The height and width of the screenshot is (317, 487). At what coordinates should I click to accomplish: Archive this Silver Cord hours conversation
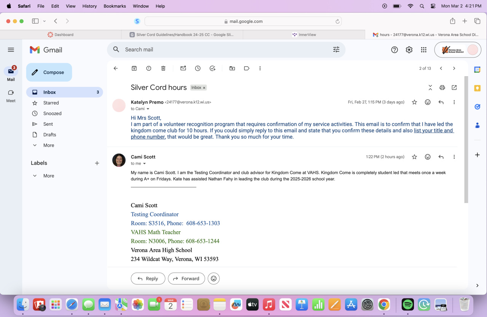pos(134,69)
